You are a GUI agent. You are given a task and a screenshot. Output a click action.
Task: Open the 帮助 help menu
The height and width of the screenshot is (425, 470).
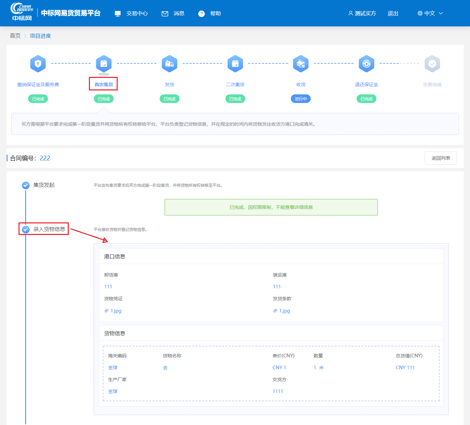(x=210, y=14)
